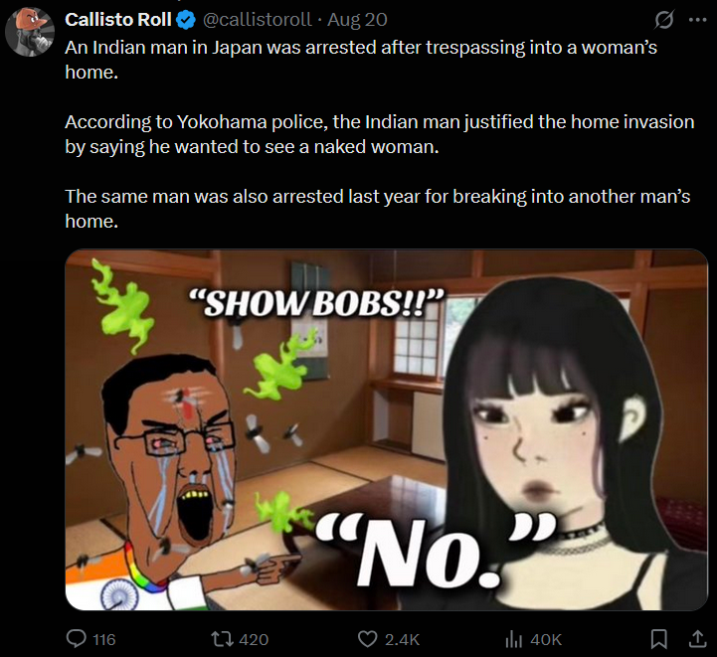Click the text mentioning last year's arrest
This screenshot has height=657, width=717.
(x=378, y=209)
